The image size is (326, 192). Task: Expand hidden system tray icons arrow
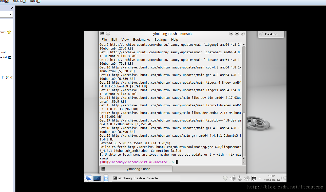pos(260,178)
